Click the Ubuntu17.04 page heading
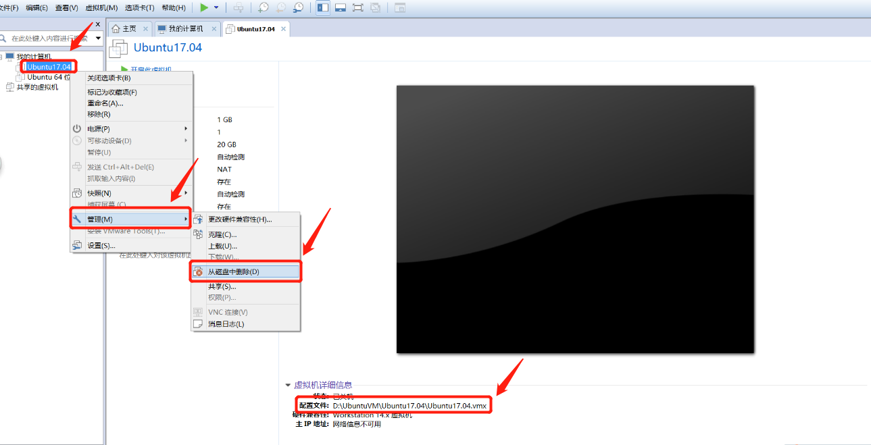871x445 pixels. click(x=168, y=47)
